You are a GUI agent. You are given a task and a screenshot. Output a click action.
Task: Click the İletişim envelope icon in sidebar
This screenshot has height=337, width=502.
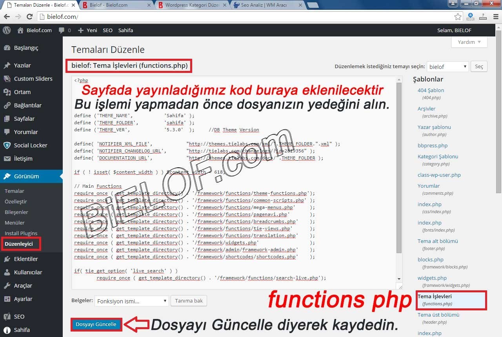[x=7, y=159]
